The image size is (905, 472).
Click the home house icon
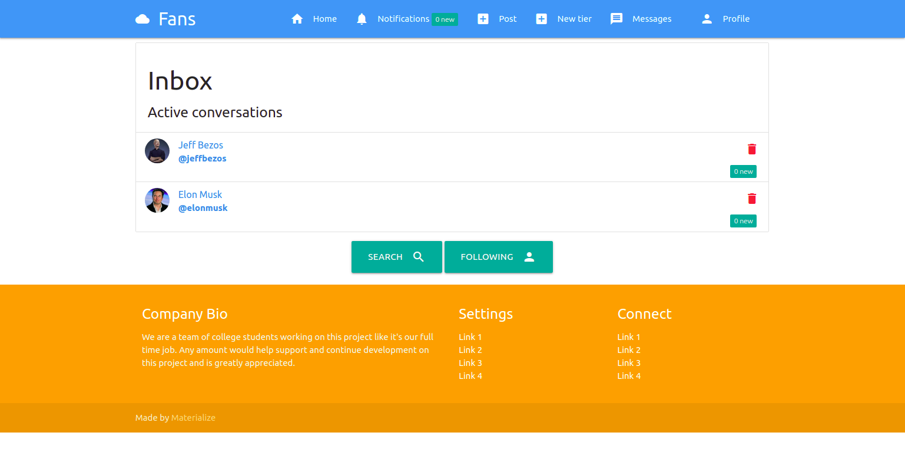pyautogui.click(x=297, y=19)
